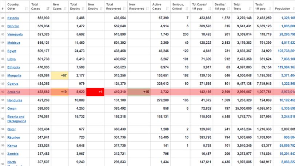This screenshot has height=166, width=295.
Task: Sort by Total Recovered column arrows
Action: pyautogui.click(x=124, y=9)
